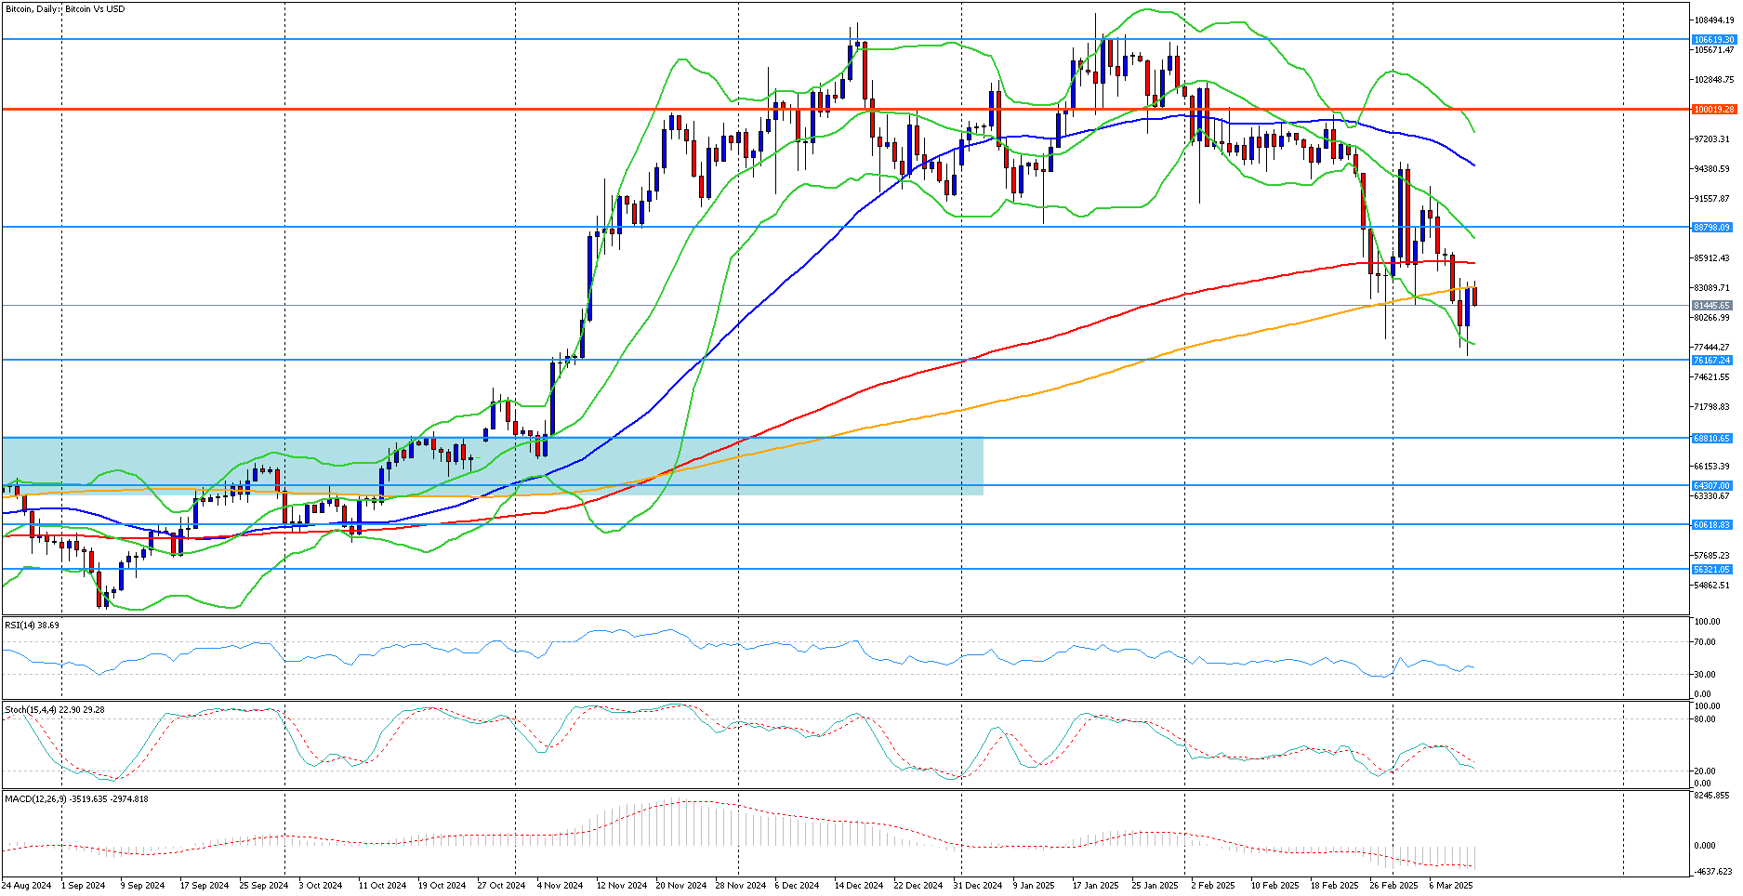
Task: Click the '31 Dec 2024' date label
Action: coord(978,886)
